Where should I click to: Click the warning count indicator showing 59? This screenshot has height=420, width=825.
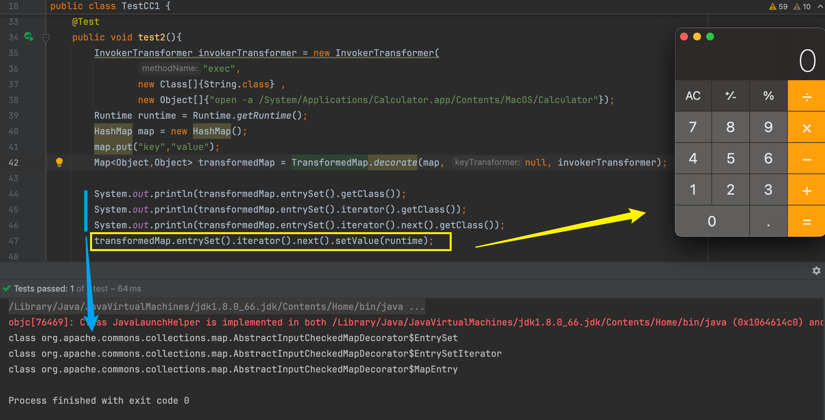(778, 7)
